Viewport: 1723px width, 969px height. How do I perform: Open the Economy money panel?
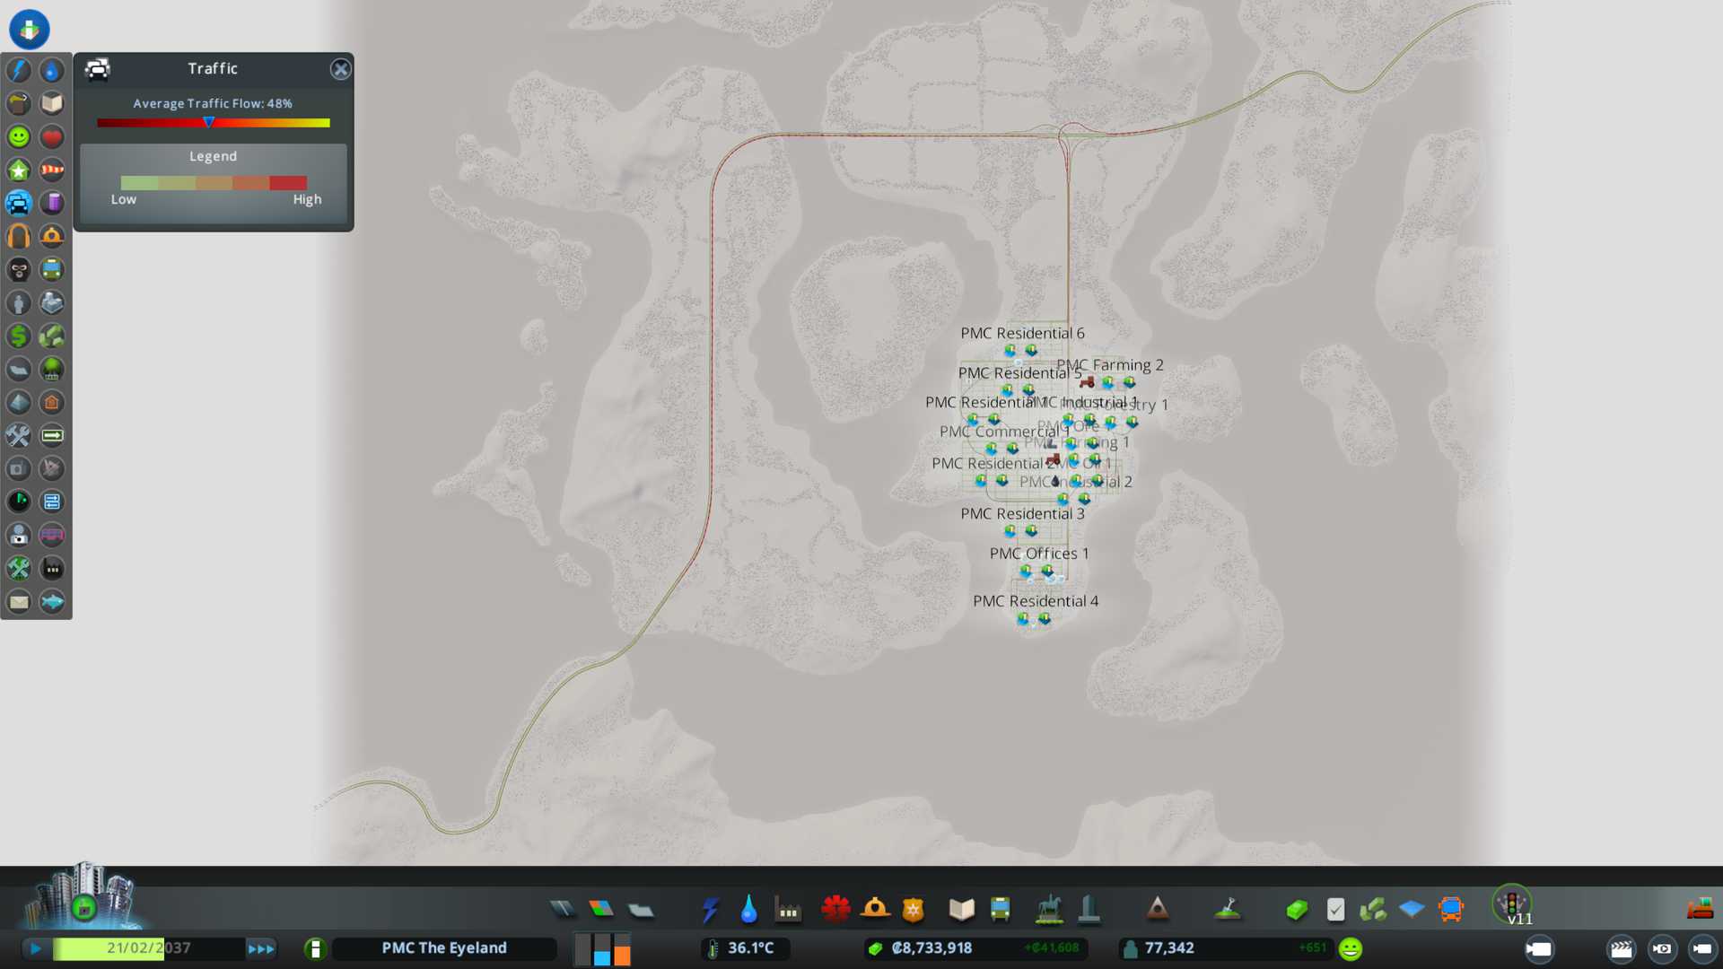(1296, 910)
